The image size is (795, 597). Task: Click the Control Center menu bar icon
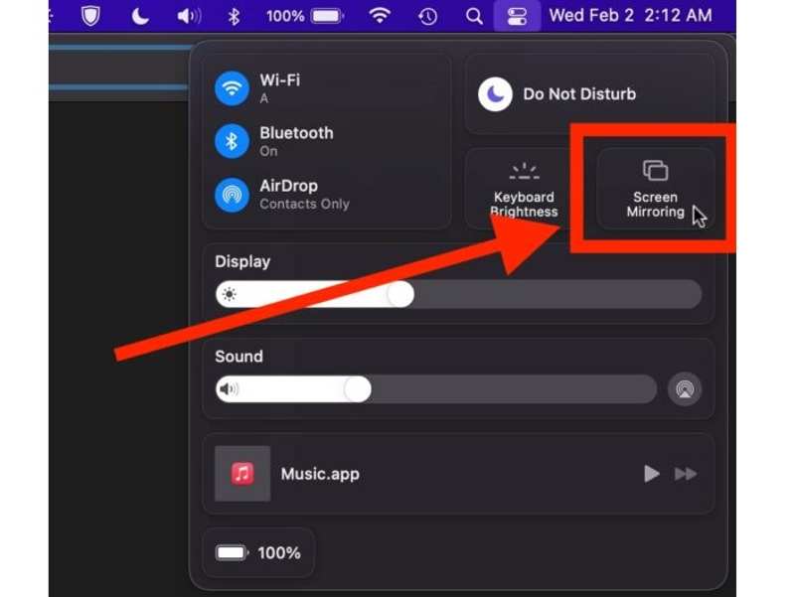point(516,16)
